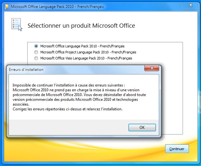Image resolution: width=201 pixels, height=166 pixels.
Task: Click the Sélectionner un produit Microsoft Office heading
Action: coord(81,25)
